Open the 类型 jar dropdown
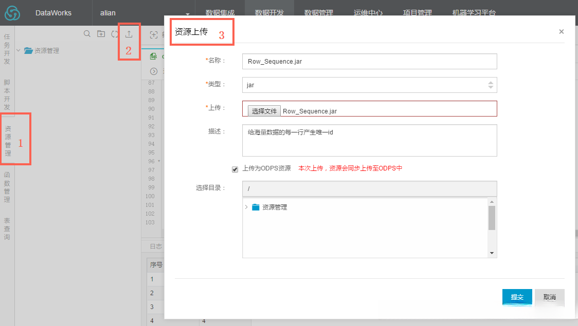 tap(369, 85)
